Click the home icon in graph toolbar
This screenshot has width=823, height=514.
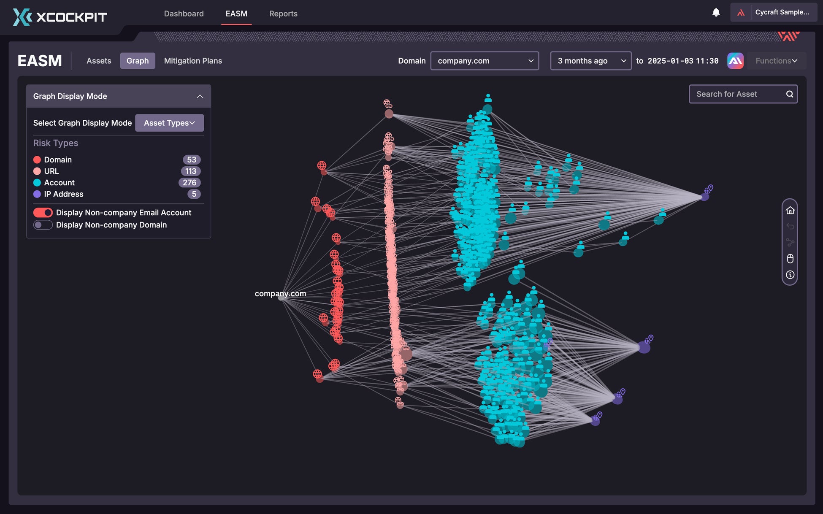point(790,210)
